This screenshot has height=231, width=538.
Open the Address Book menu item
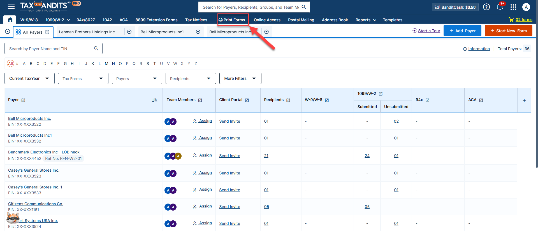coord(335,20)
